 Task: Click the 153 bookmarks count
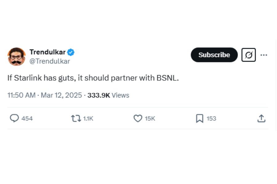tap(211, 119)
